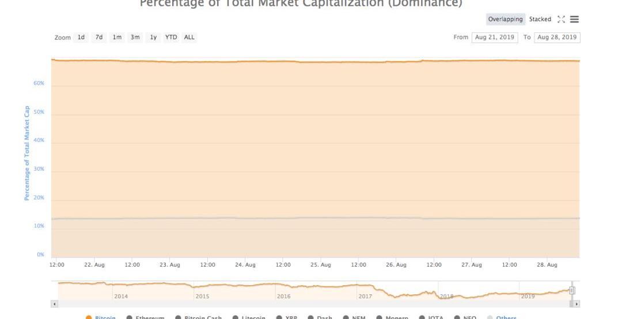Click navigator scrollbar left arrow

[54, 304]
